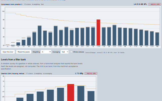
Task: Open the Averaging dropdown set to fast
Action: (65, 52)
